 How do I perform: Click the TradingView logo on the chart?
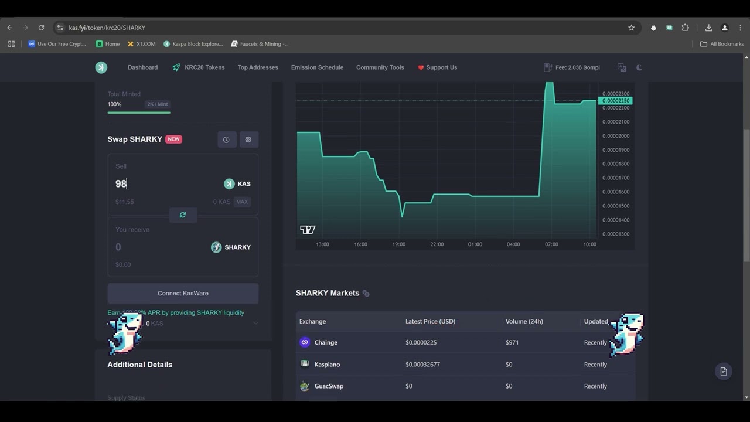[308, 230]
